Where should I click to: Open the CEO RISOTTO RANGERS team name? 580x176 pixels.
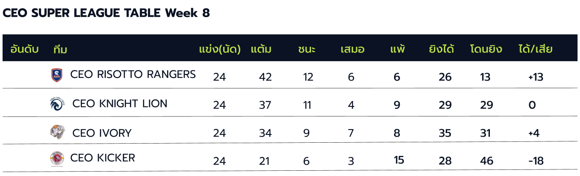133,74
